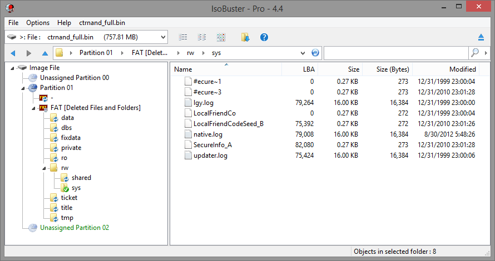Collapse FAT [Deleted Files and Folders] node

pos(33,108)
